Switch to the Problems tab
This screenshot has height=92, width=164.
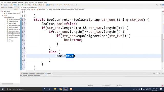pos(24,74)
